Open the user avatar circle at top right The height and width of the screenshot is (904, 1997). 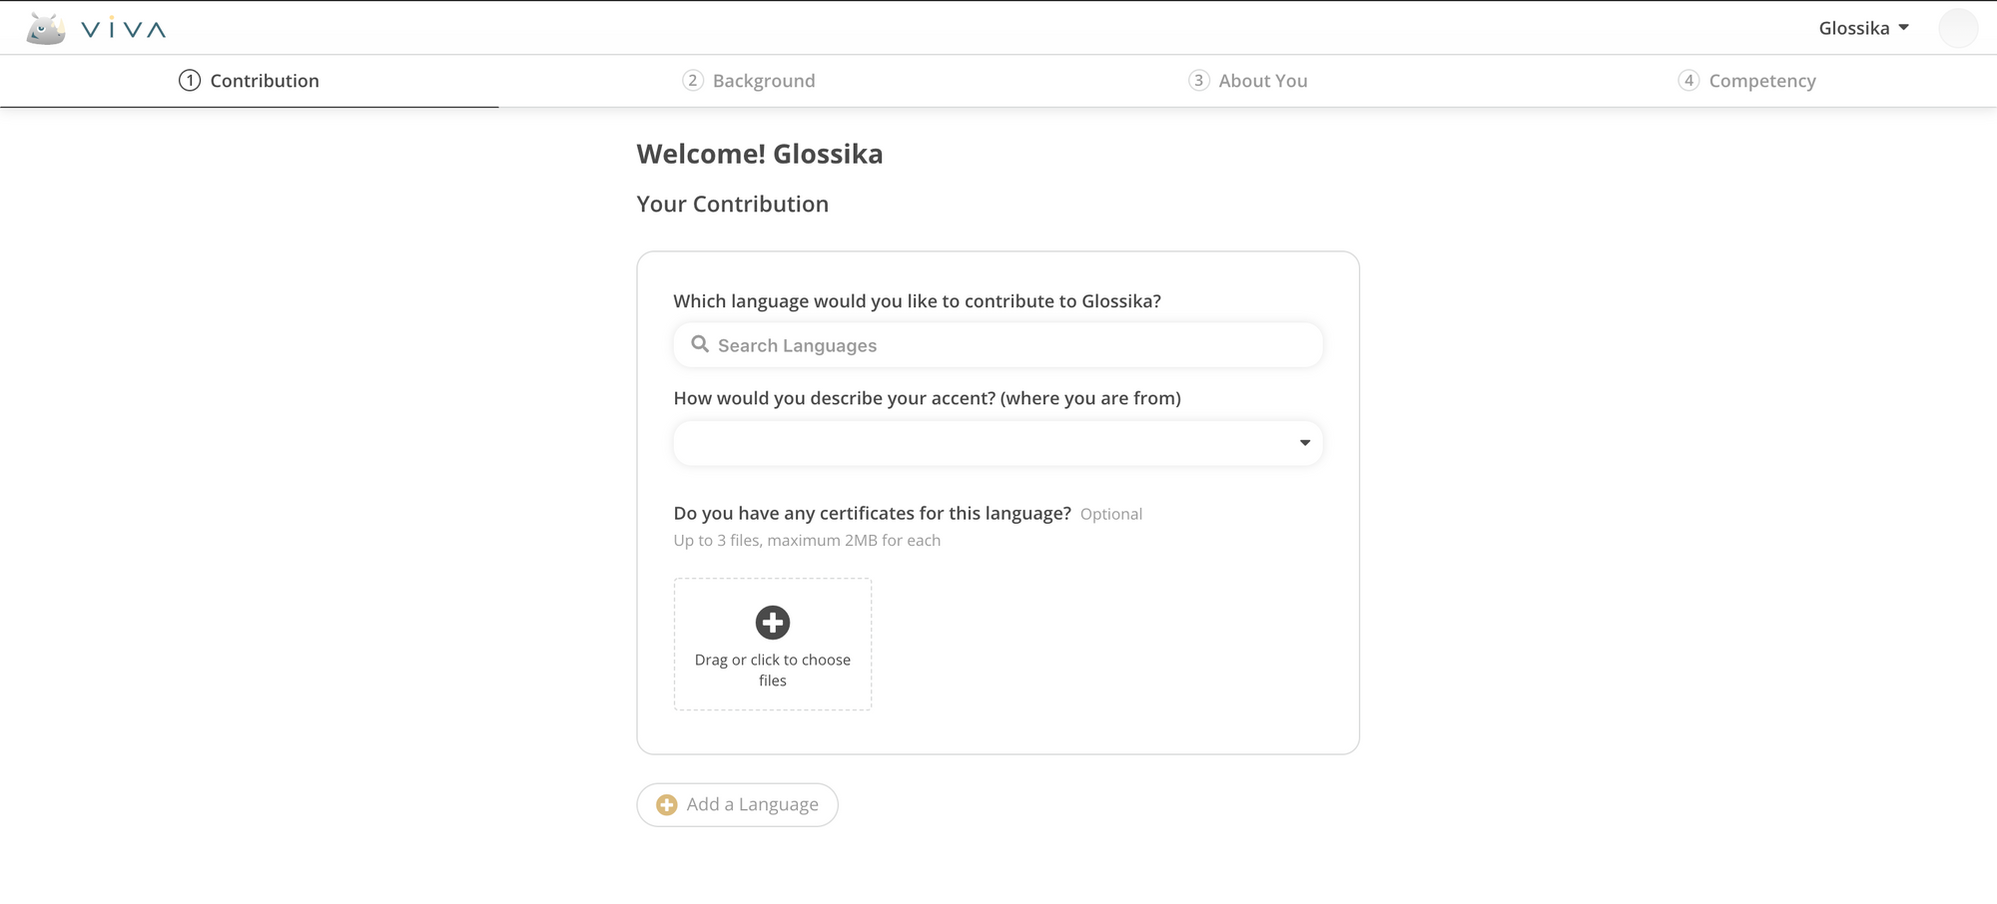pyautogui.click(x=1958, y=28)
